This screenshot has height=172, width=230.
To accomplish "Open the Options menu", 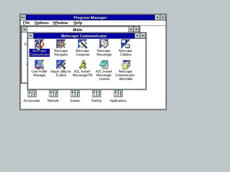I will (x=42, y=23).
